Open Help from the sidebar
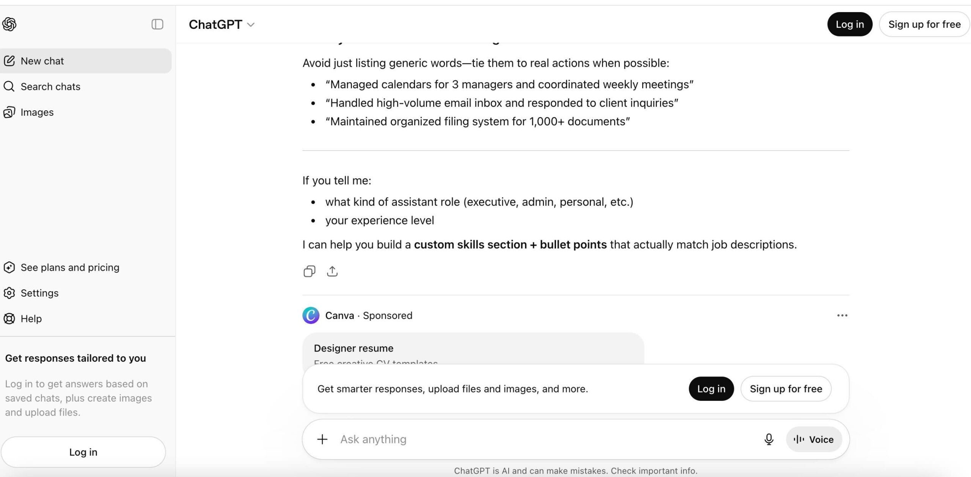971x477 pixels. click(x=31, y=319)
